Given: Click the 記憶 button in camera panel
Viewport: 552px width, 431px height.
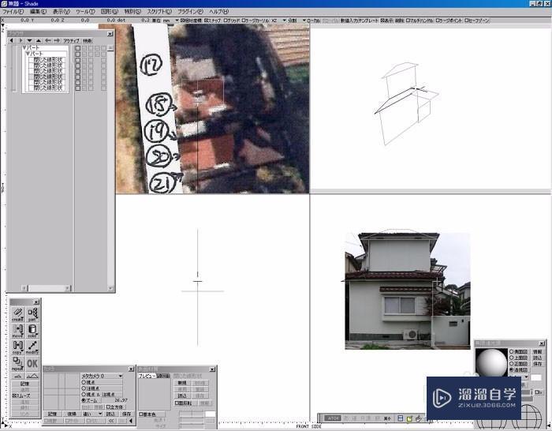Looking at the screenshot, I should point(53,414).
